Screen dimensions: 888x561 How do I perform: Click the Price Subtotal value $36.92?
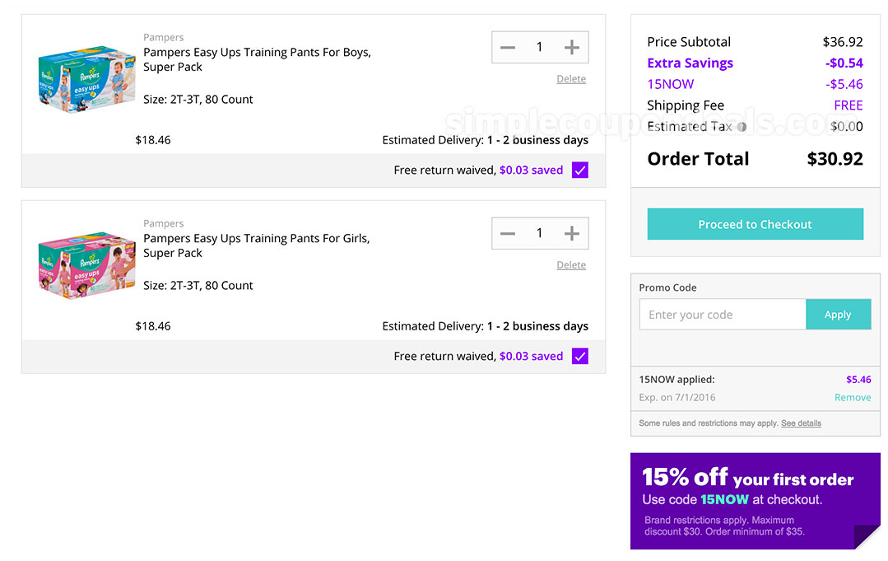(843, 42)
